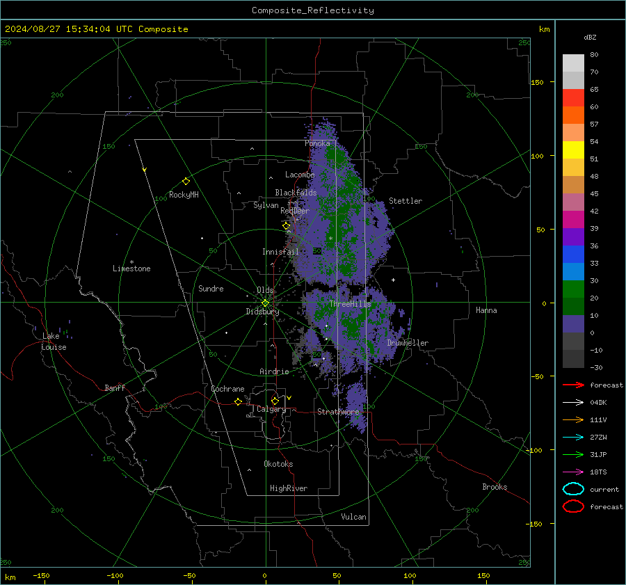Click the Sundre town label
Image resolution: width=626 pixels, height=585 pixels.
211,289
